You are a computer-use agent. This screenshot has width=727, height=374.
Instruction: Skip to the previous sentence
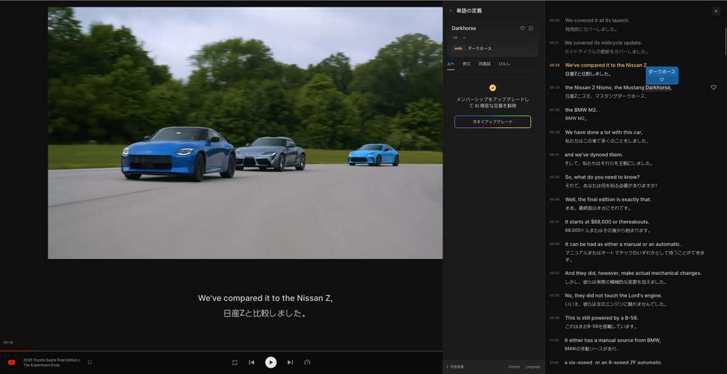[251, 363]
